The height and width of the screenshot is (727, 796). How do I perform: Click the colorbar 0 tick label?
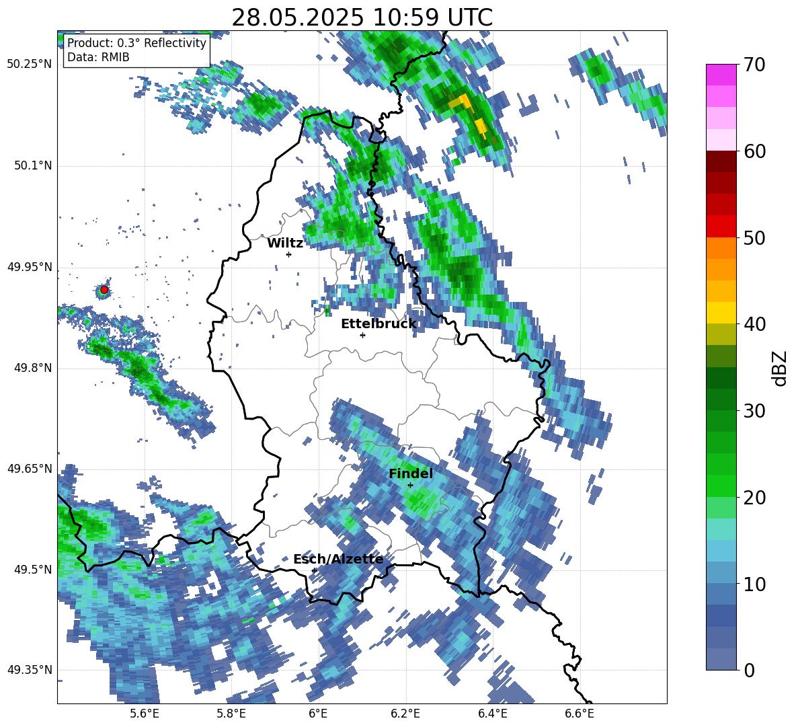coord(749,670)
